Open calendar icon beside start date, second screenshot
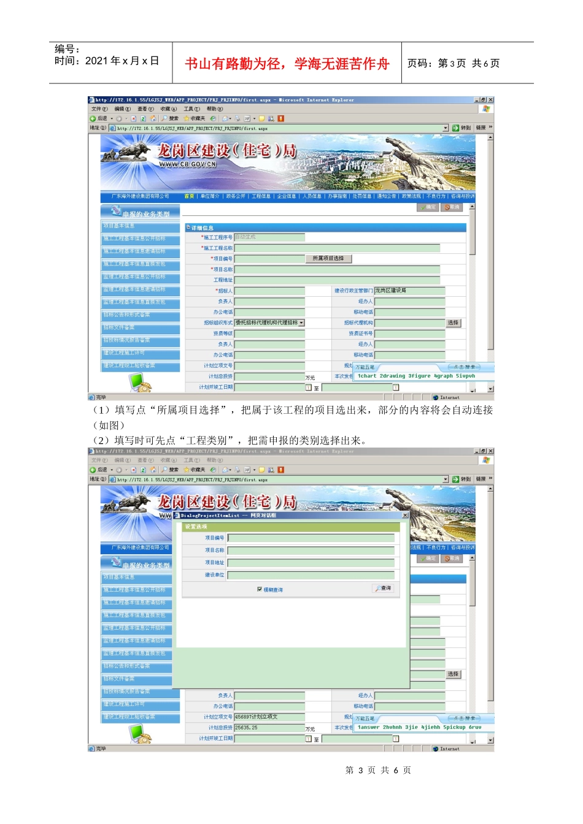 click(309, 738)
